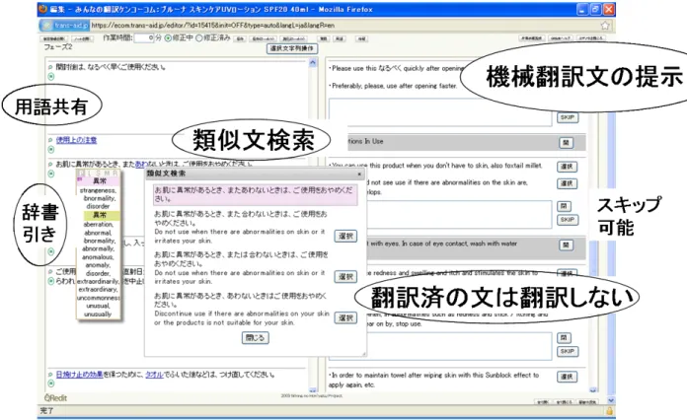Screen dimensions: 687x420
Task: Click the green circle icon under 開封後は sentence
Action: tap(50, 77)
